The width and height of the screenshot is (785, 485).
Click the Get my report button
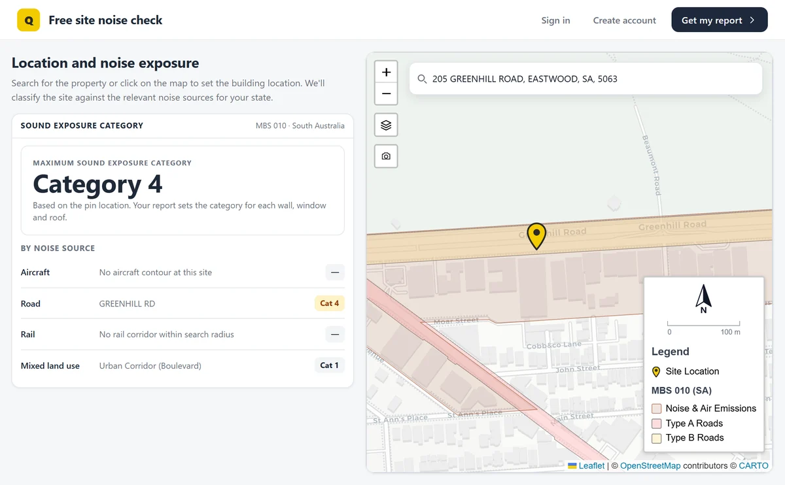719,20
